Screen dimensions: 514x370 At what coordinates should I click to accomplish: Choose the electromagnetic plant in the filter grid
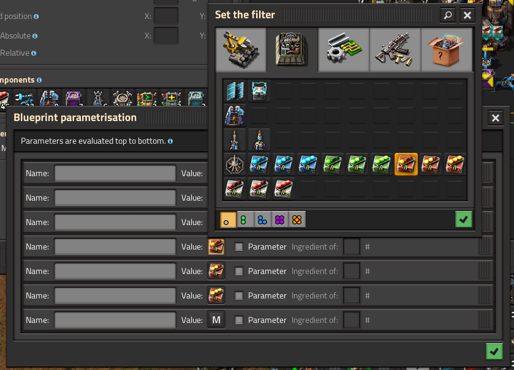[235, 116]
